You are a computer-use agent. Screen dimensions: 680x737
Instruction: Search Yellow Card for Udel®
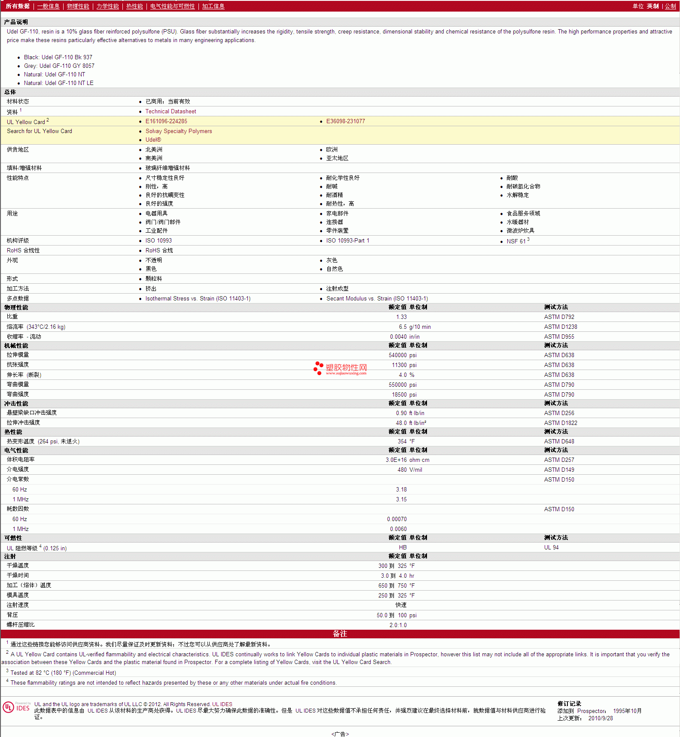pos(153,140)
